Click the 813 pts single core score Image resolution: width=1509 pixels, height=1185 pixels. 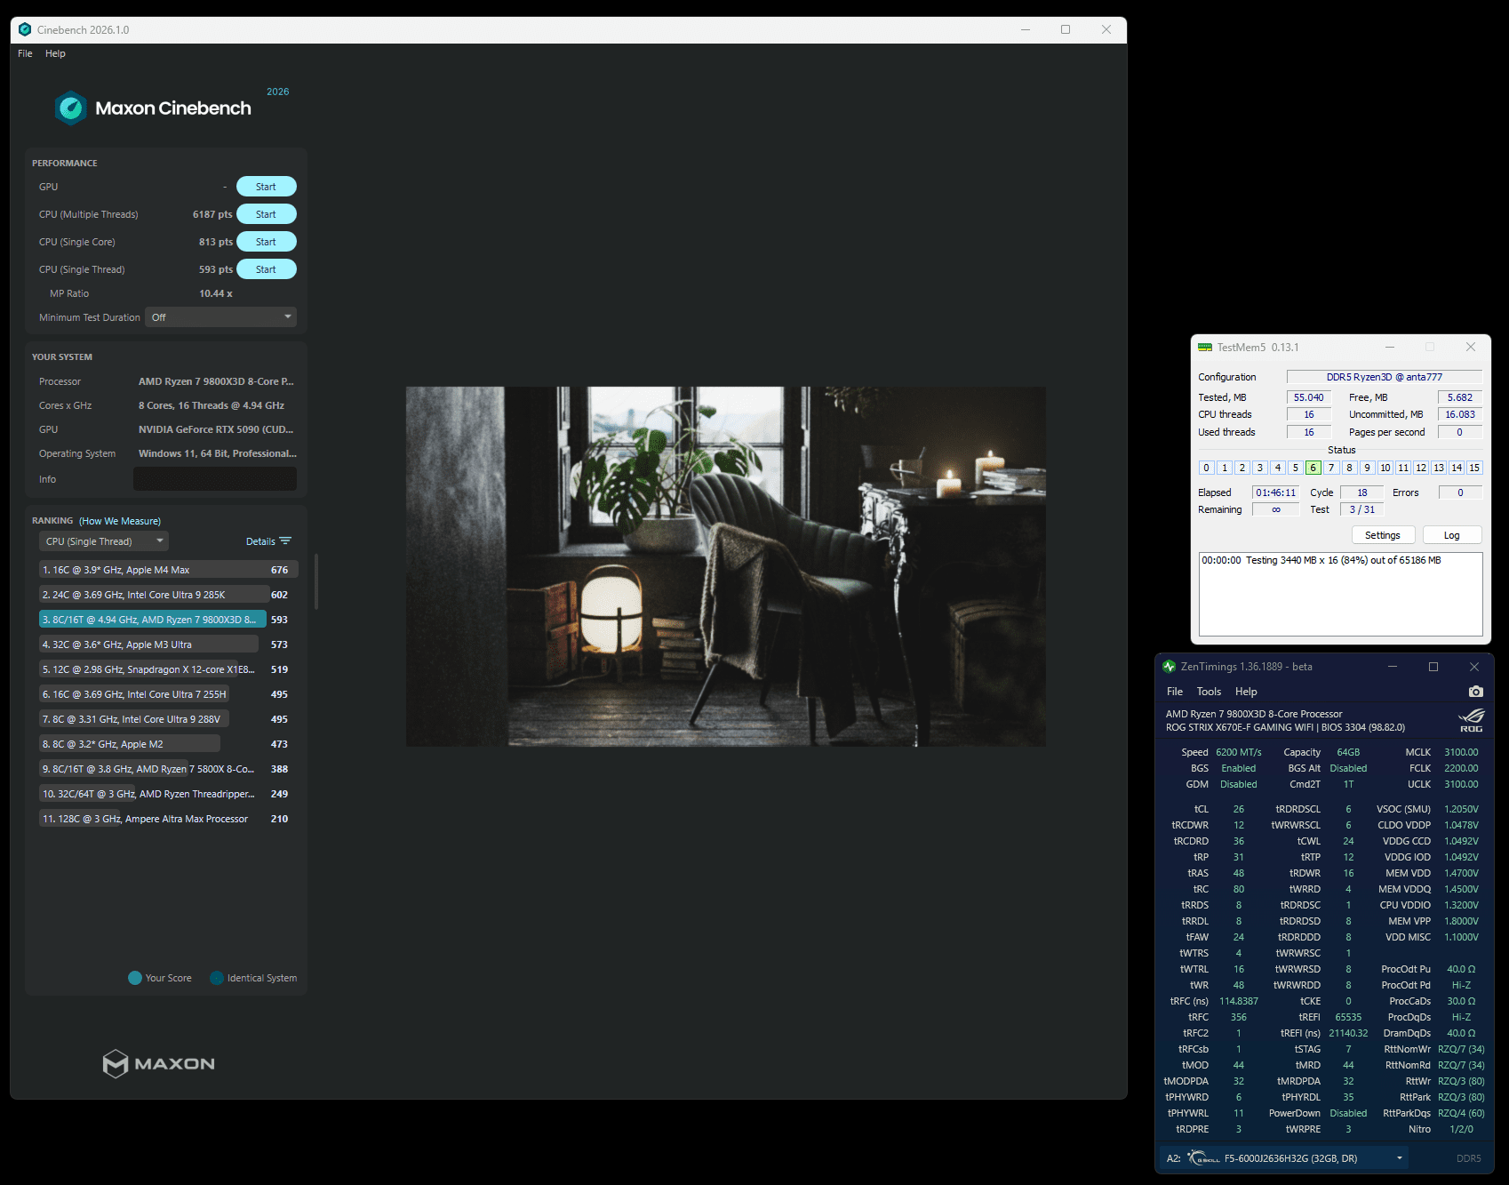pos(216,242)
